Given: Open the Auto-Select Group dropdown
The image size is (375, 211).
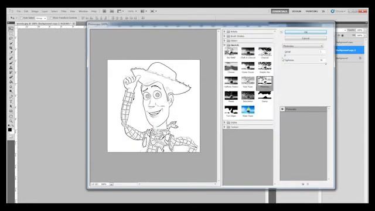Looking at the screenshot, I should pos(41,18).
